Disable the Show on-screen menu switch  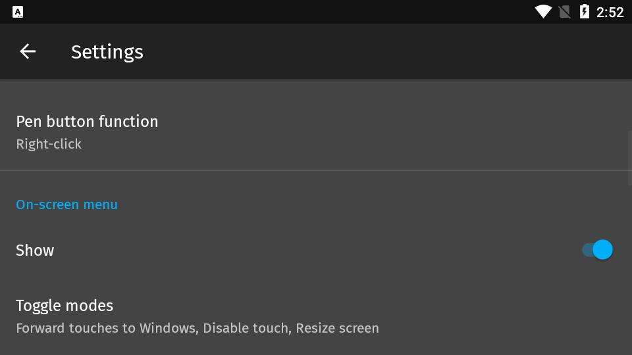pos(597,250)
